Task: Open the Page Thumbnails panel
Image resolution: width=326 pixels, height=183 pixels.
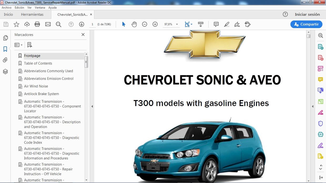Action: click(6, 38)
